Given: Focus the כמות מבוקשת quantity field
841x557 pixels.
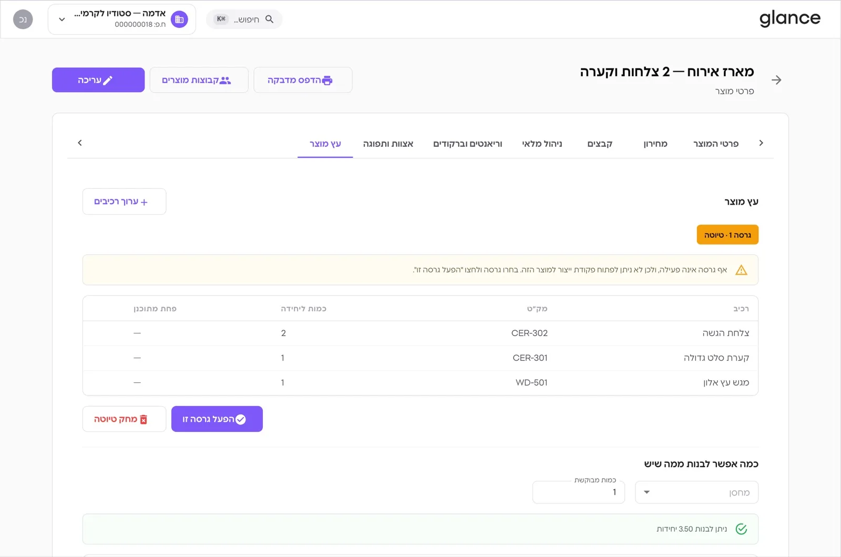Looking at the screenshot, I should [x=579, y=492].
